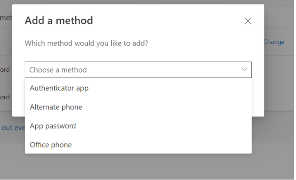Expand the method dropdown chevron arrow
Viewport: 296px width, 180px height.
tap(244, 70)
